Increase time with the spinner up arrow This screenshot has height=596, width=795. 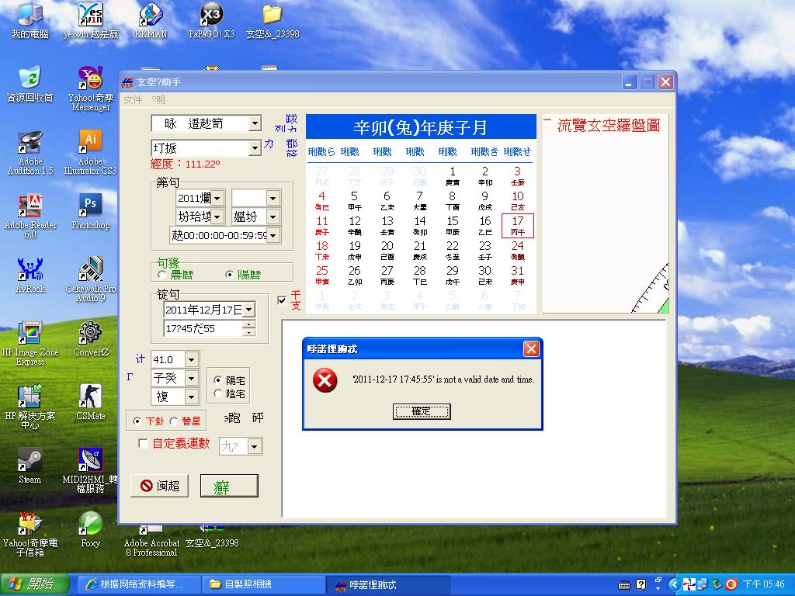(x=248, y=325)
